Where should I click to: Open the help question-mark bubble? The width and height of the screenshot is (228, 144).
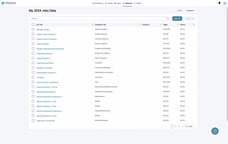(215, 131)
